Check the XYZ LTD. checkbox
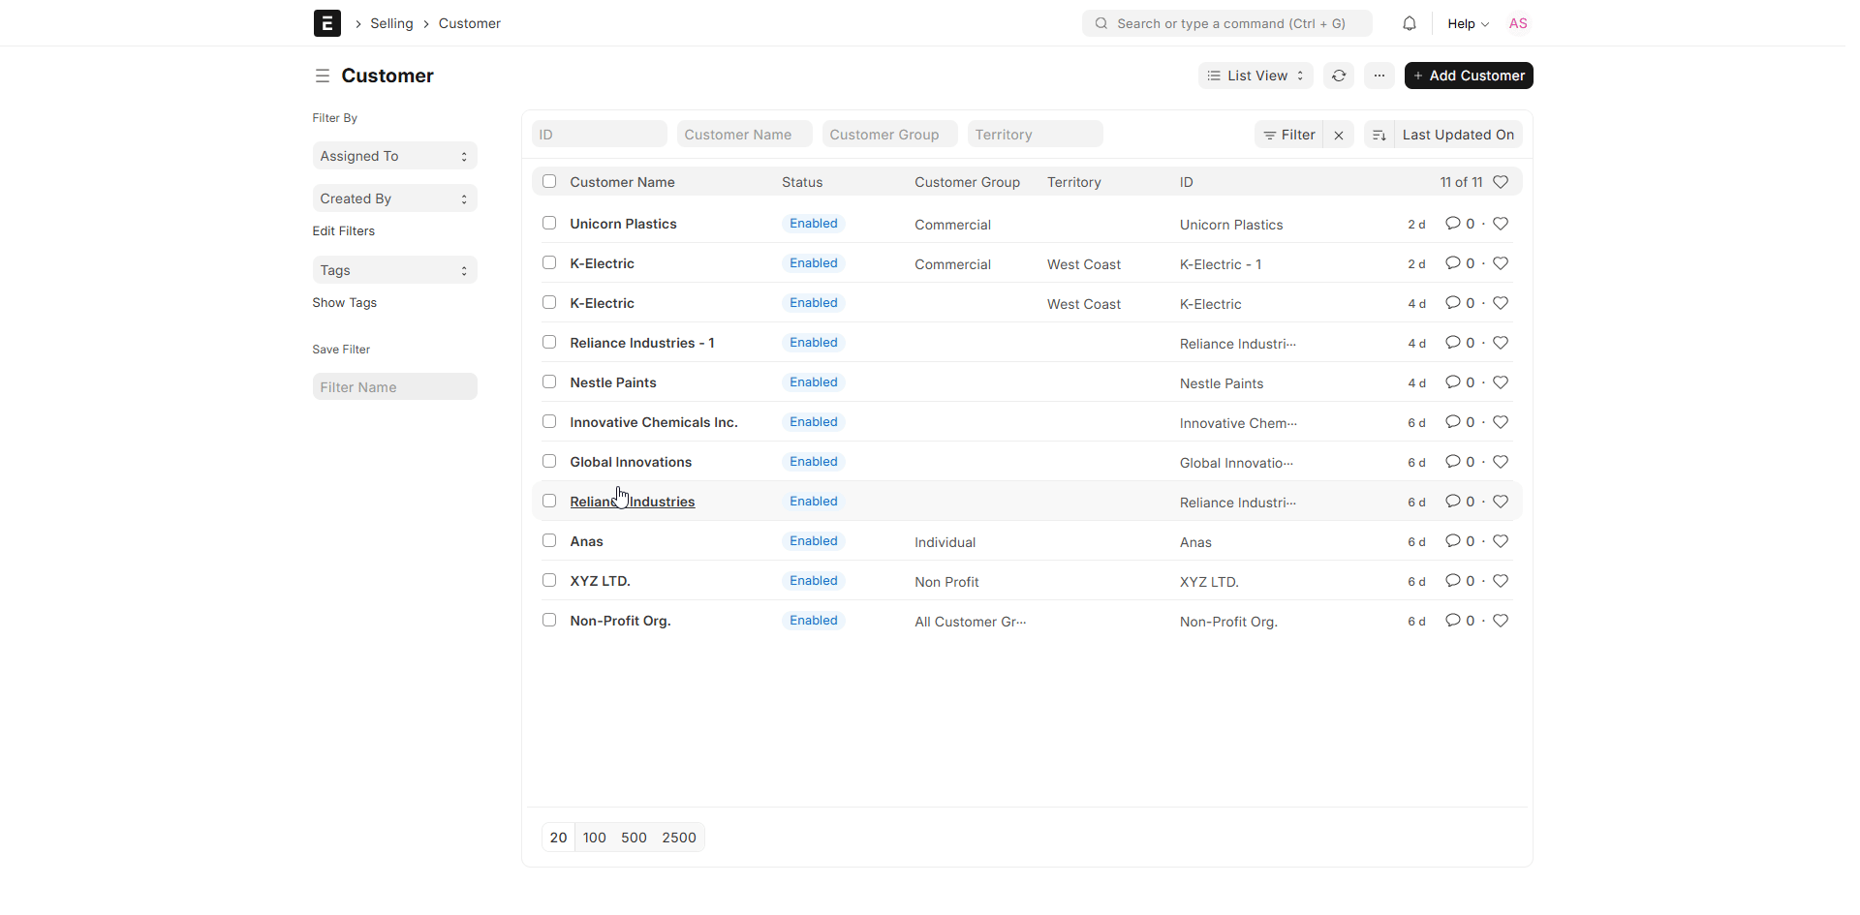The width and height of the screenshot is (1860, 915). coord(549,580)
